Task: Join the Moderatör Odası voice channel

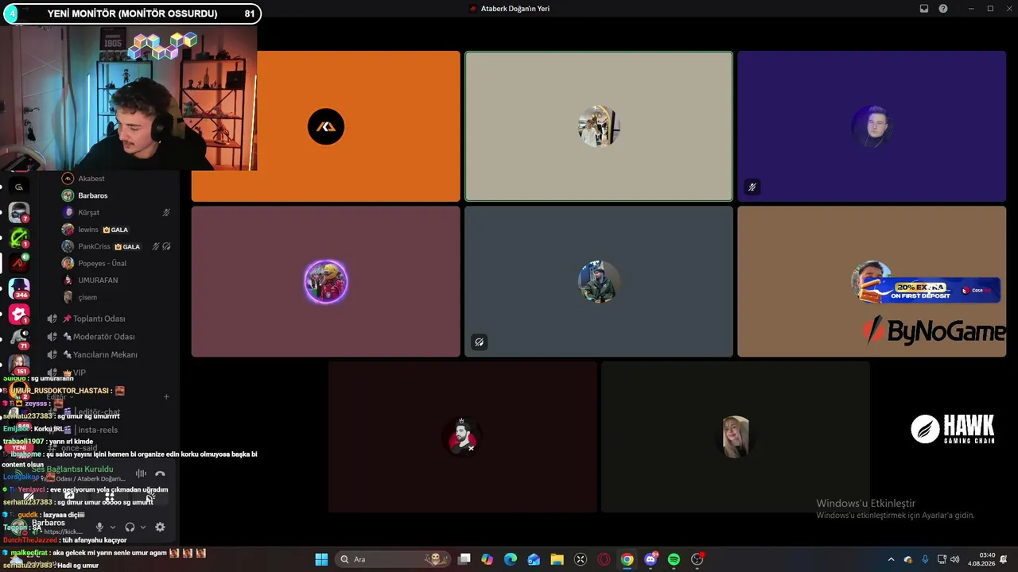Action: click(109, 337)
